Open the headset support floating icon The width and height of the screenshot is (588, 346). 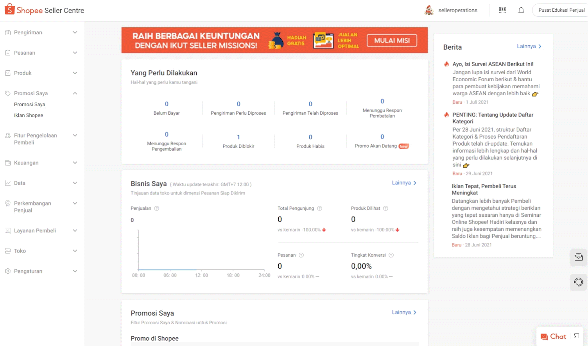pyautogui.click(x=578, y=282)
